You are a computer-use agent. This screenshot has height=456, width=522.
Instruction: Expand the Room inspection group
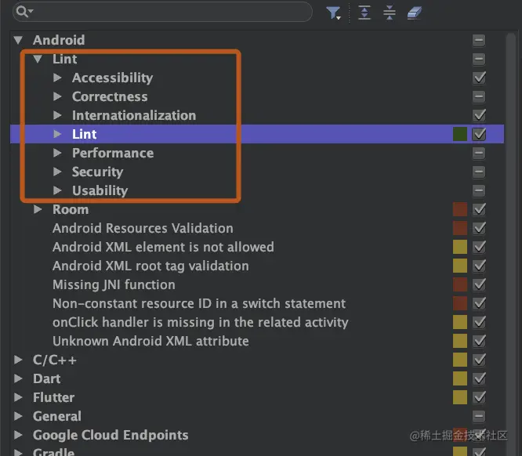(38, 209)
